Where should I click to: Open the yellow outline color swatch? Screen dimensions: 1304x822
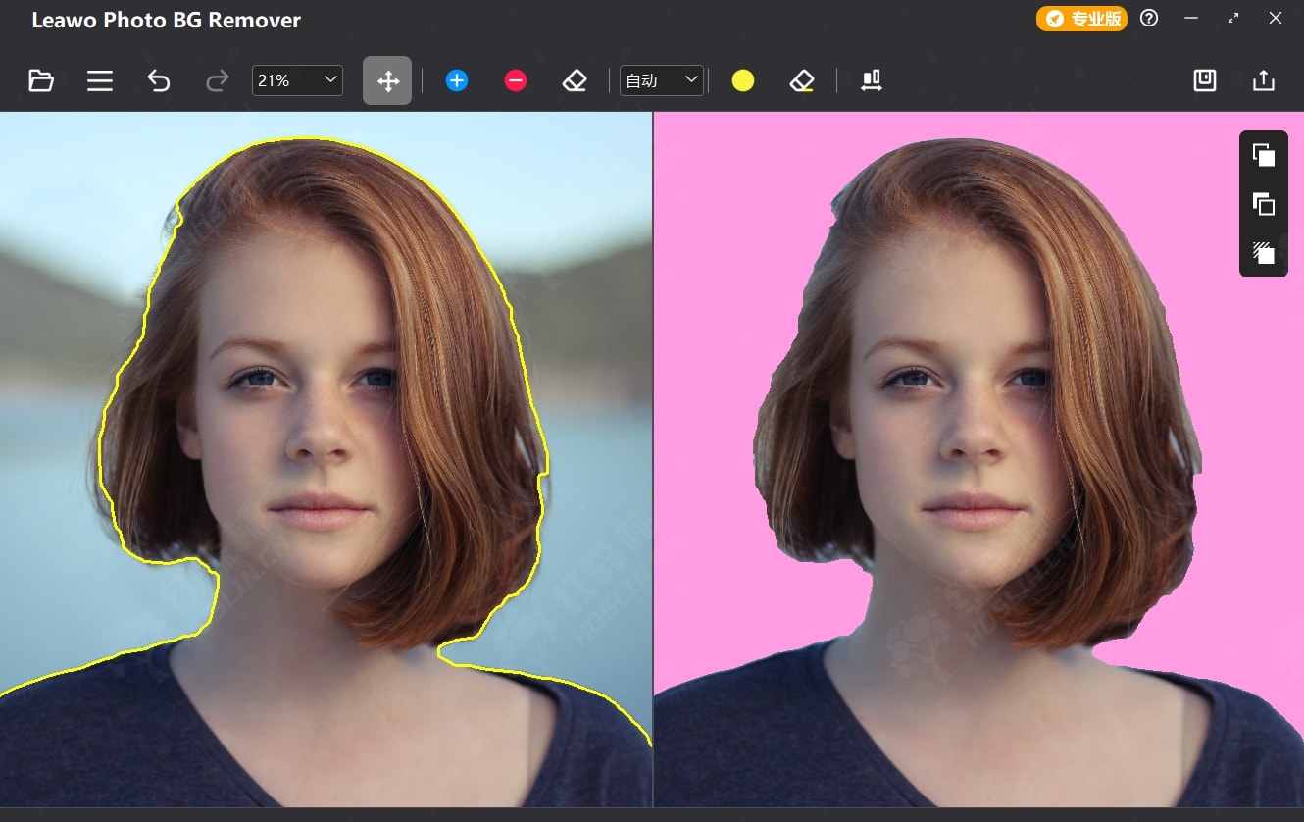[743, 80]
